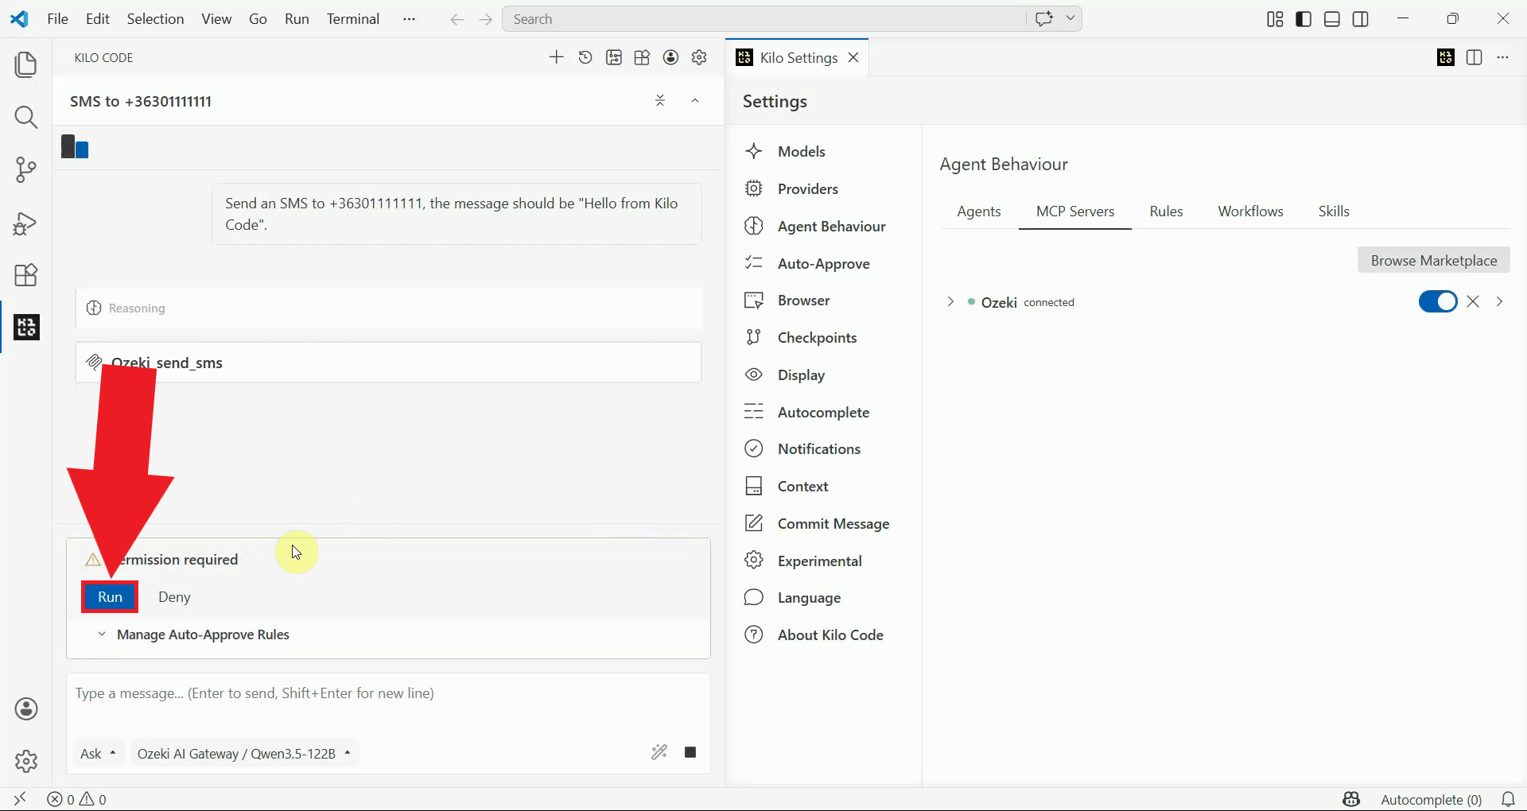The height and width of the screenshot is (811, 1527).
Task: Click the title bar Search box
Action: pyautogui.click(x=763, y=19)
